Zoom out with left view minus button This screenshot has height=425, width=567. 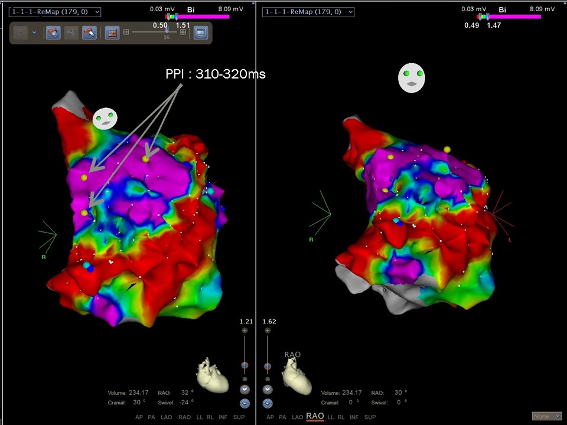pyautogui.click(x=245, y=379)
